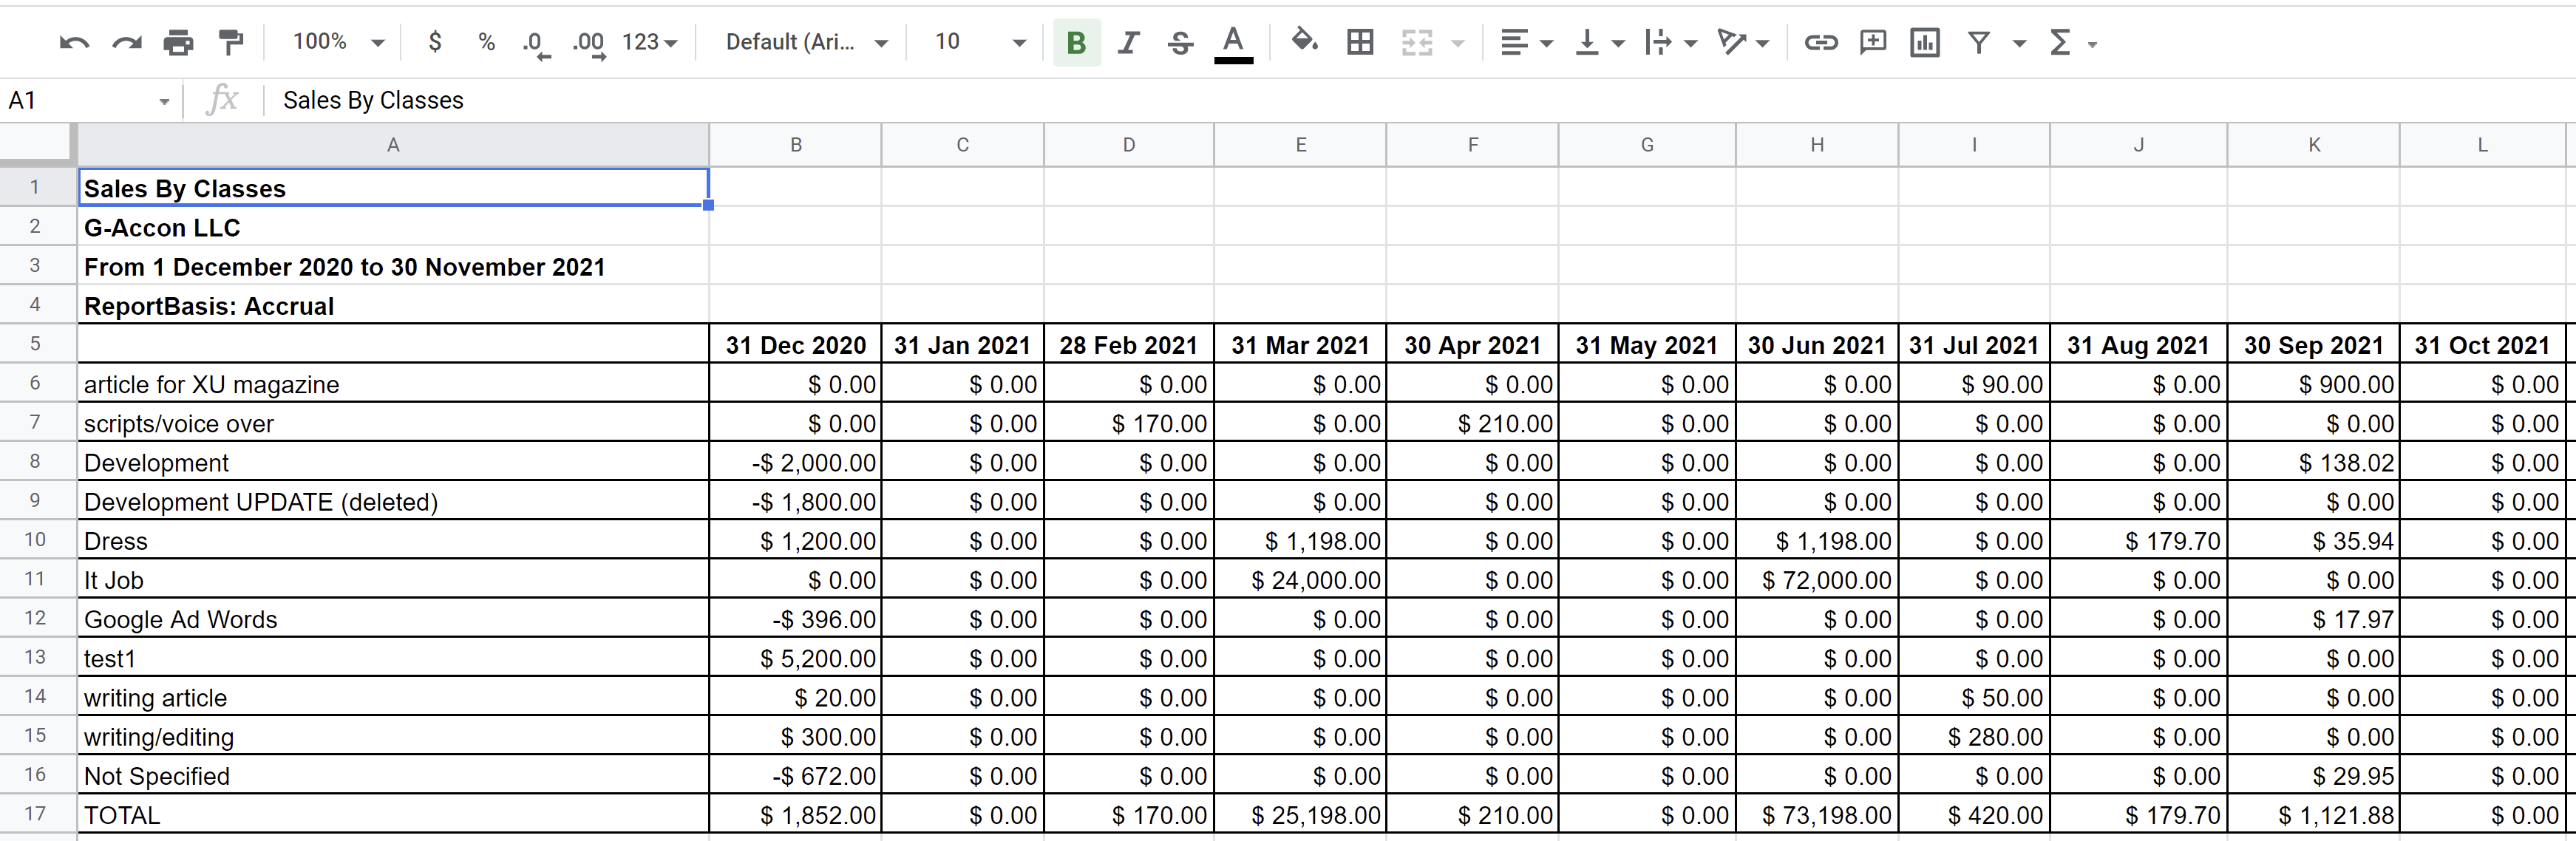
Task: Decrease decimal places
Action: point(536,44)
